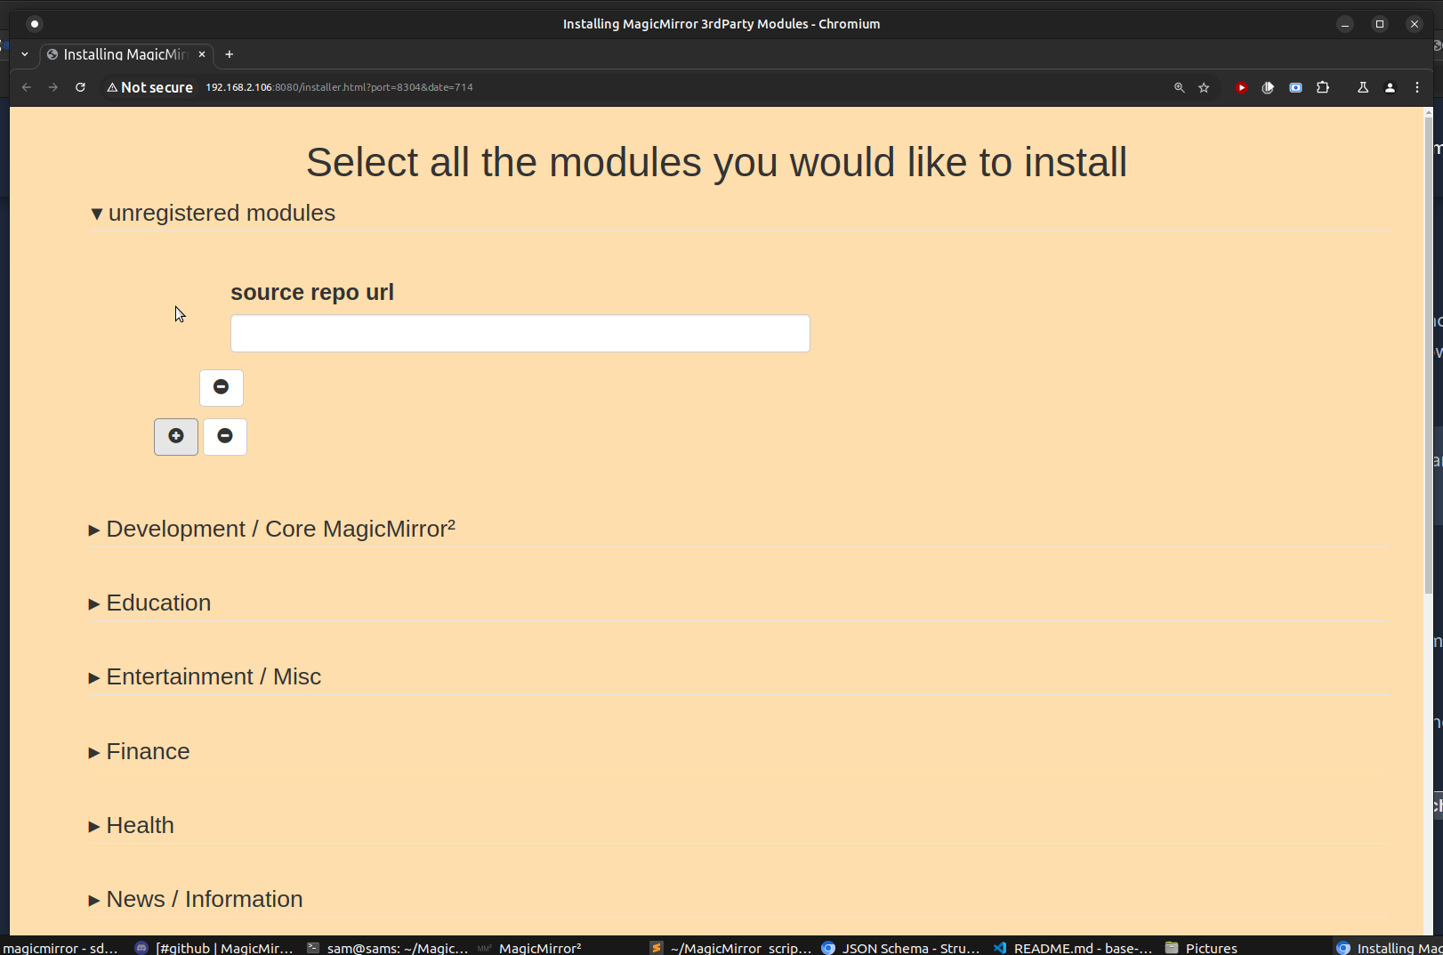Open the browser profile menu

pos(1390,87)
